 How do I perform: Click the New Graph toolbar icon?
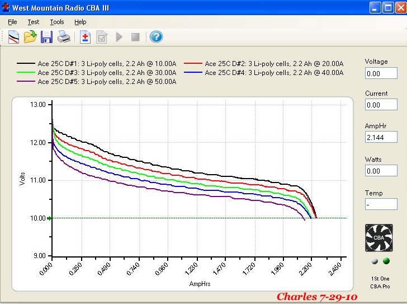(13, 37)
